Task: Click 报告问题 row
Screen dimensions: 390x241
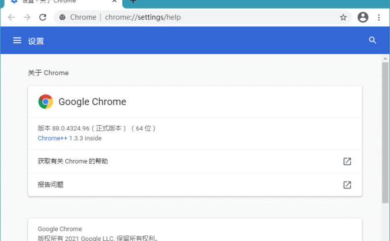Action: point(195,185)
